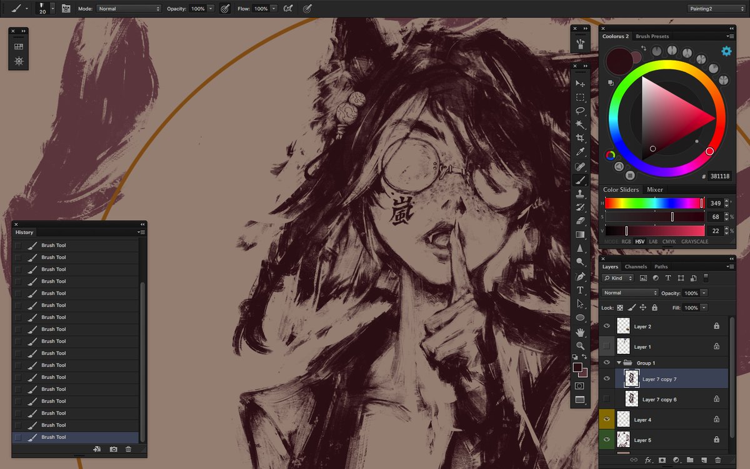The height and width of the screenshot is (469, 750).
Task: Collapse Group 1 disclosure triangle
Action: pyautogui.click(x=619, y=363)
